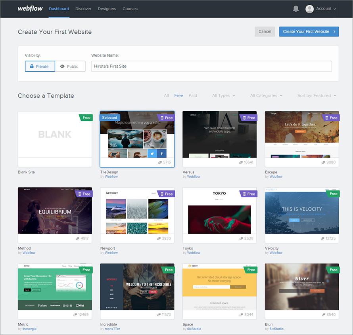Open thesergie author link under Metric
Image resolution: width=353 pixels, height=335 pixels.
(x=29, y=329)
